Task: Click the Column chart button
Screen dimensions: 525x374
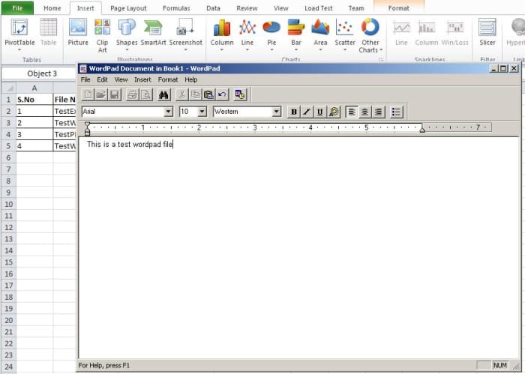Action: tap(222, 33)
